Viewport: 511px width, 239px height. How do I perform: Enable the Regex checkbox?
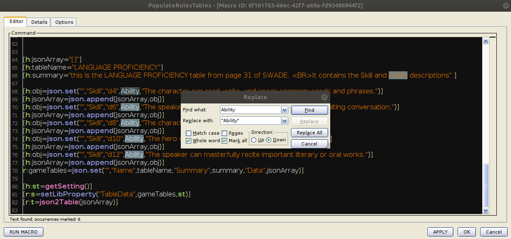(x=225, y=133)
